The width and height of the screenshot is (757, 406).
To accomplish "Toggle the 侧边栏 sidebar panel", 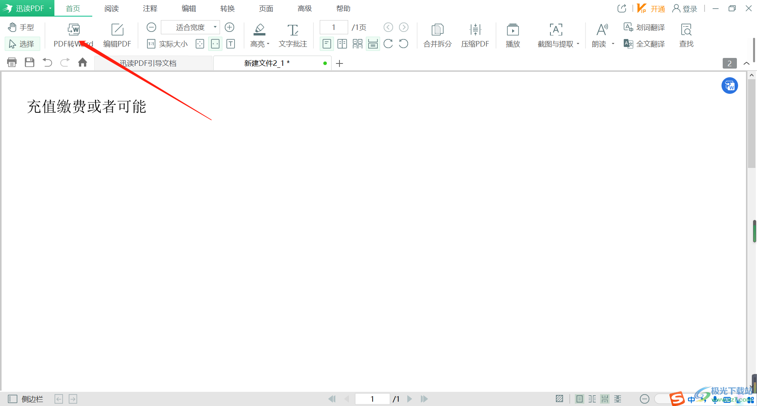I will click(x=26, y=399).
